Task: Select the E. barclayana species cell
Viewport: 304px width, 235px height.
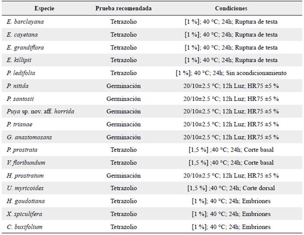Action: tap(24, 22)
